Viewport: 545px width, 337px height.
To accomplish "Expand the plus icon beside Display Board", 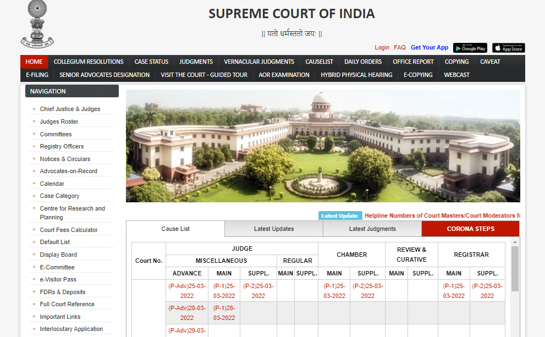I will click(34, 255).
